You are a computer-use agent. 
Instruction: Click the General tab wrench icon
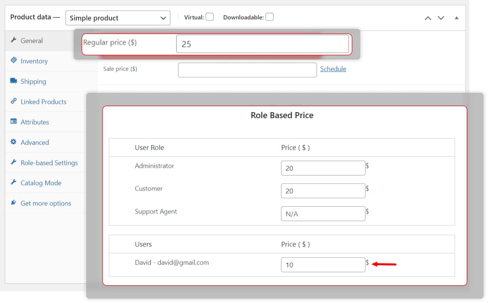point(14,40)
